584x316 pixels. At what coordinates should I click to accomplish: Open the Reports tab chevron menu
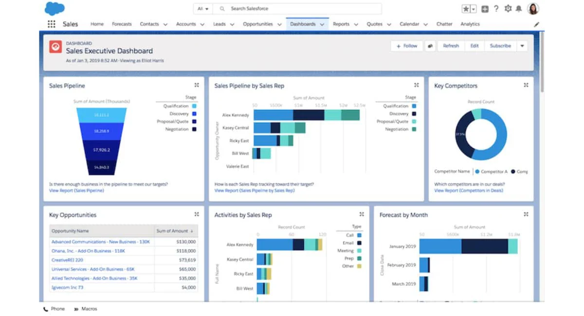click(356, 24)
